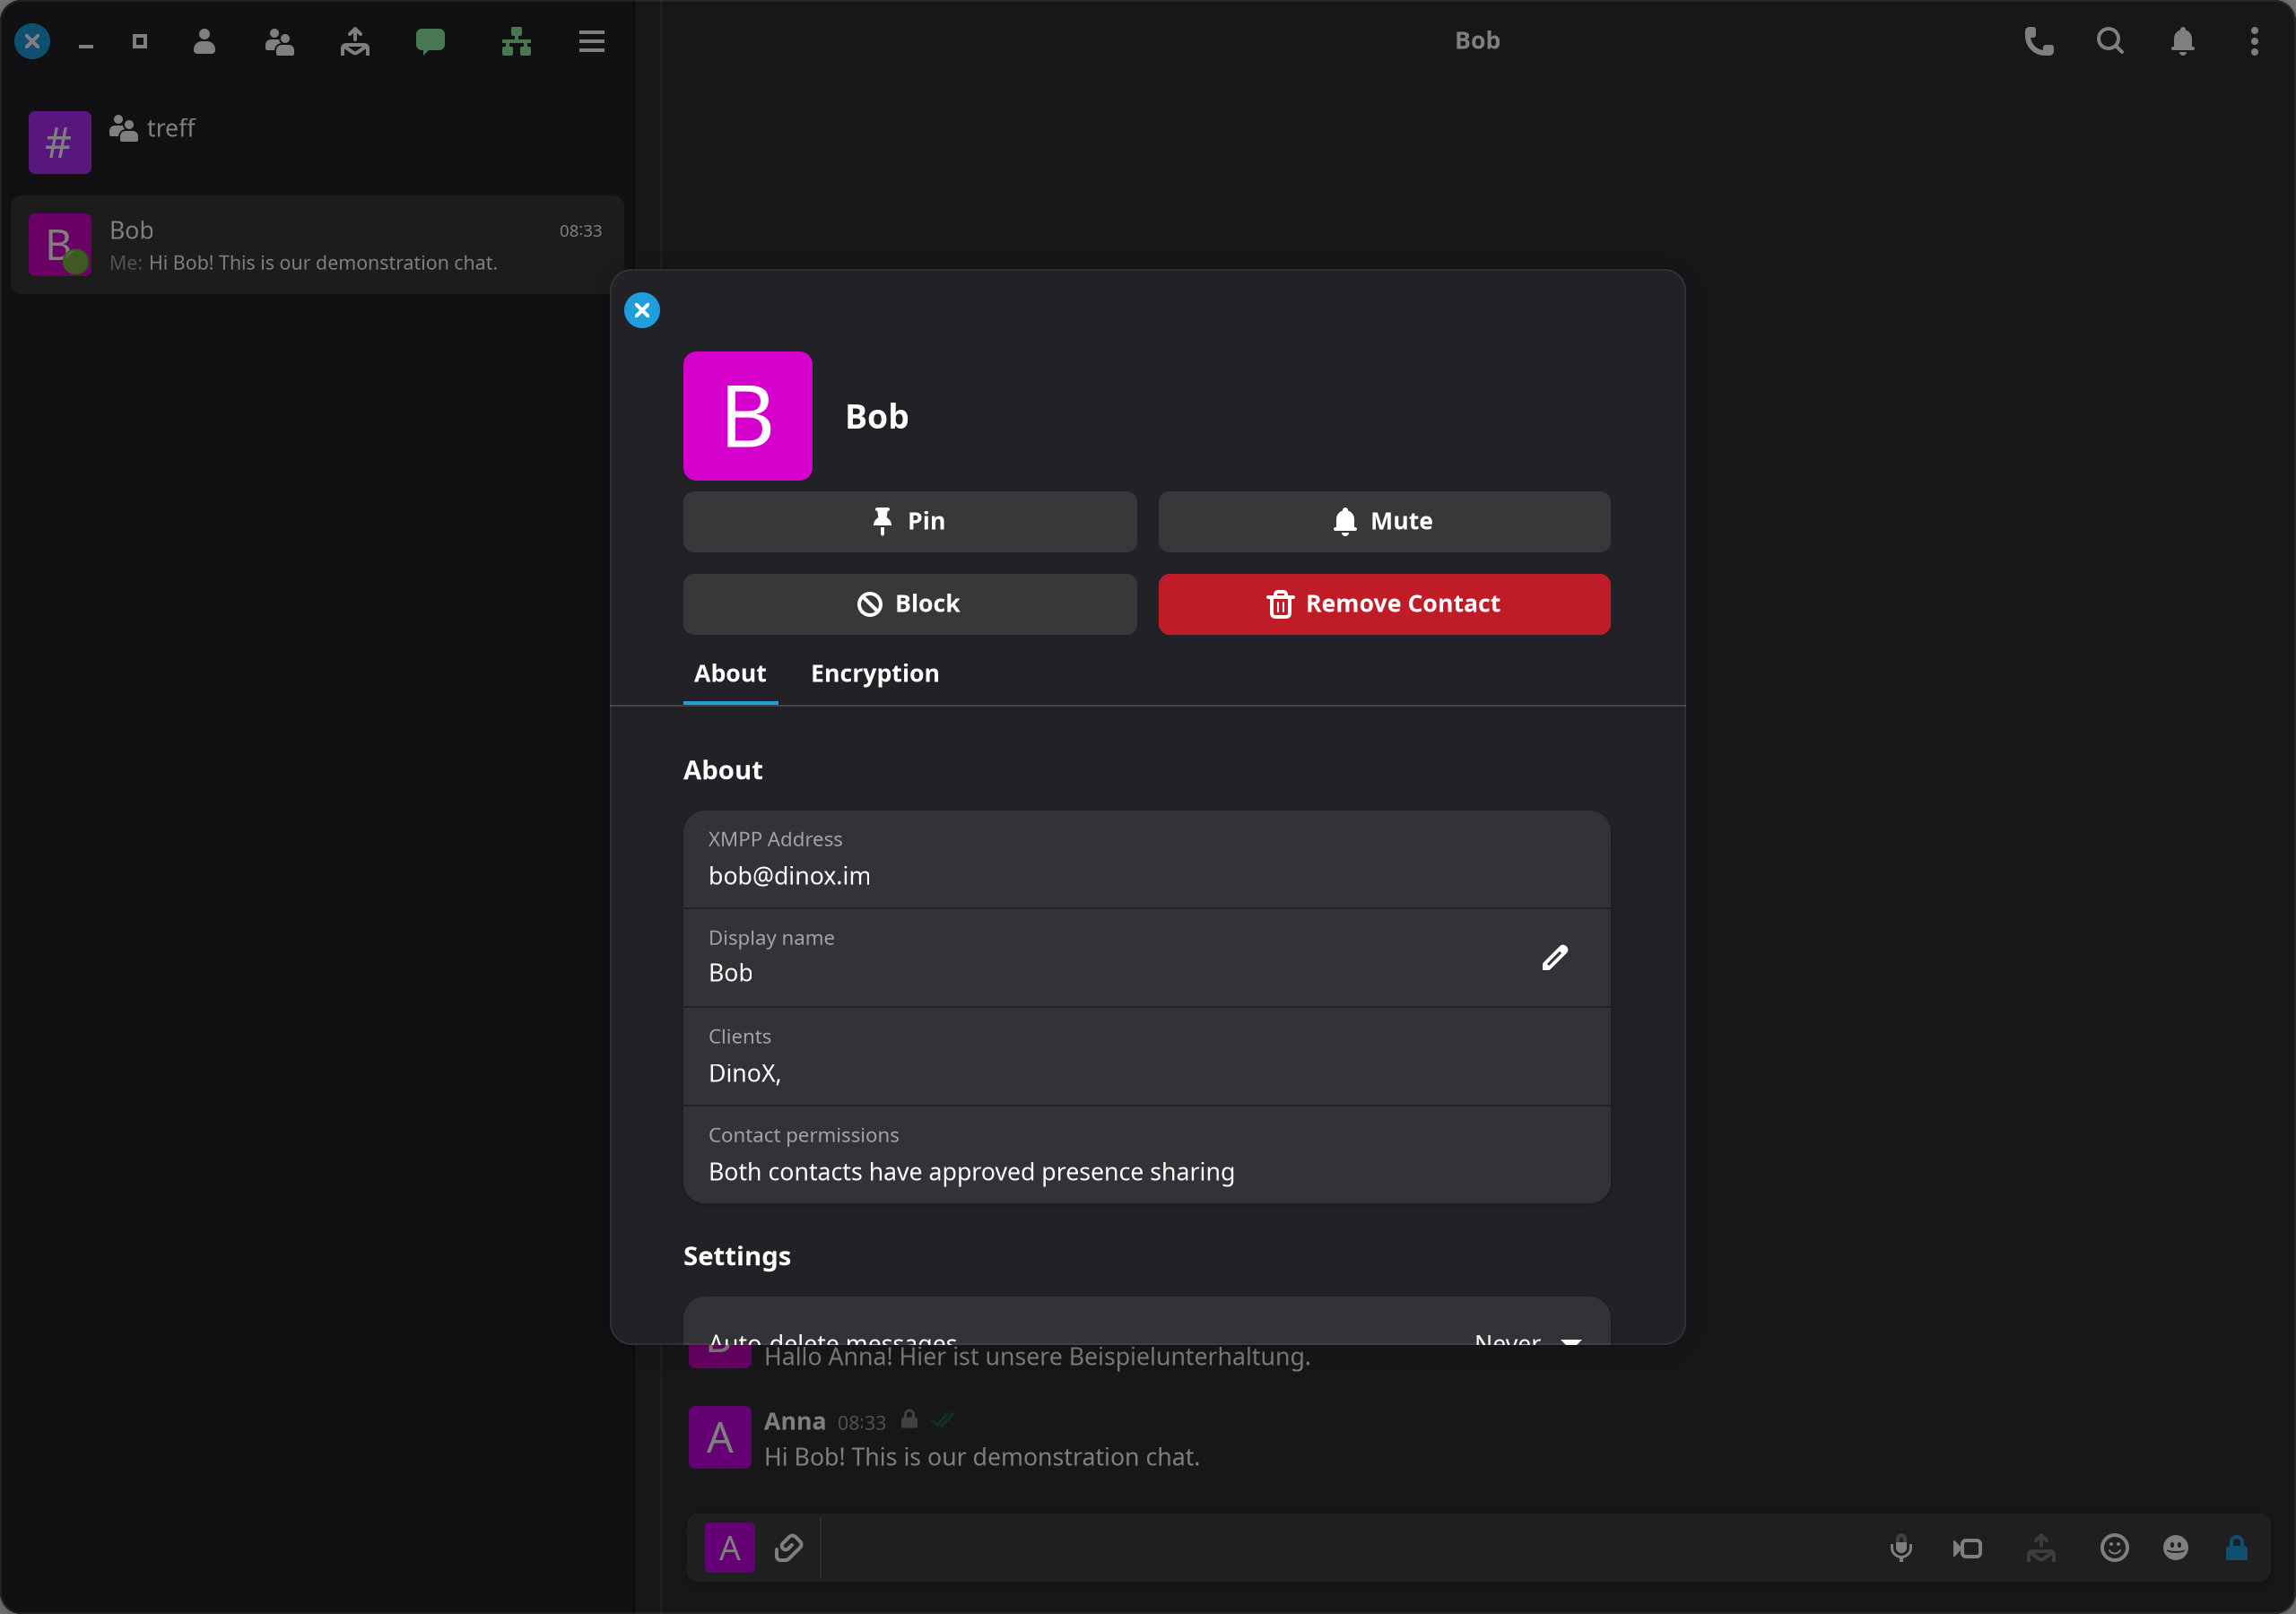Viewport: 2296px width, 1614px height.
Task: Close the Bob contact details dialog
Action: (642, 310)
